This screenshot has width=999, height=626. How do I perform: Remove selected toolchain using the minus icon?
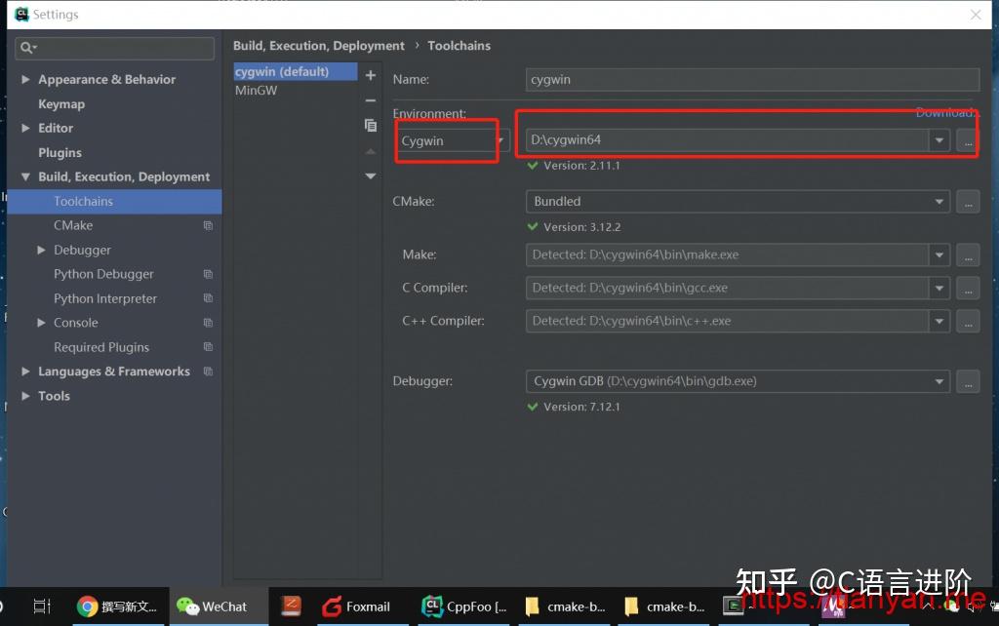pos(371,99)
